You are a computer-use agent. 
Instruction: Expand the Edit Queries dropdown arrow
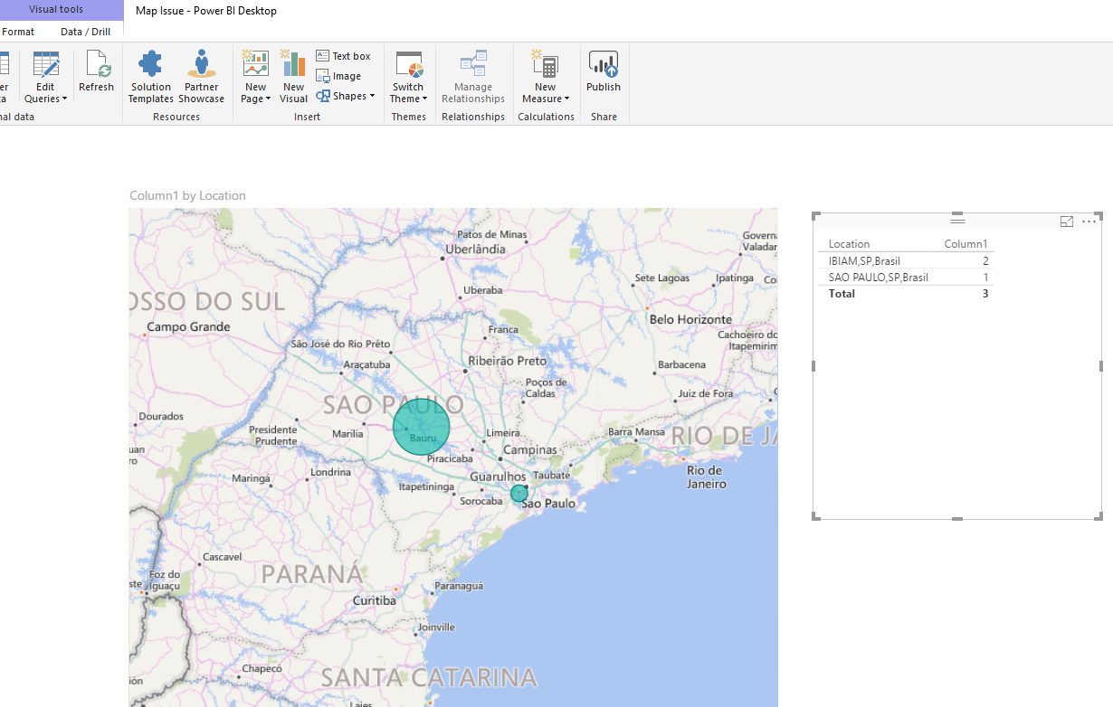(65, 99)
